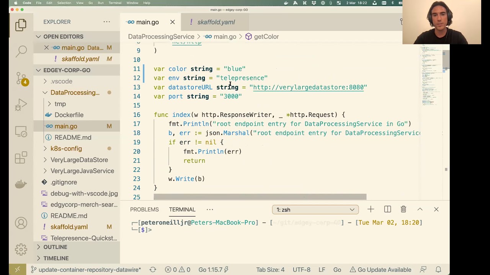Add a new terminal with plus icon

(371, 209)
